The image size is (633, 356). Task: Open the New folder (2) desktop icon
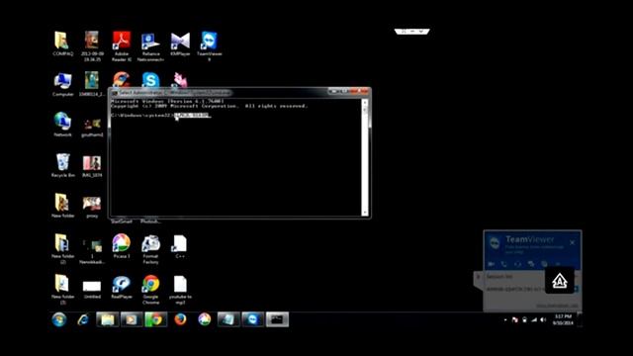pos(62,248)
